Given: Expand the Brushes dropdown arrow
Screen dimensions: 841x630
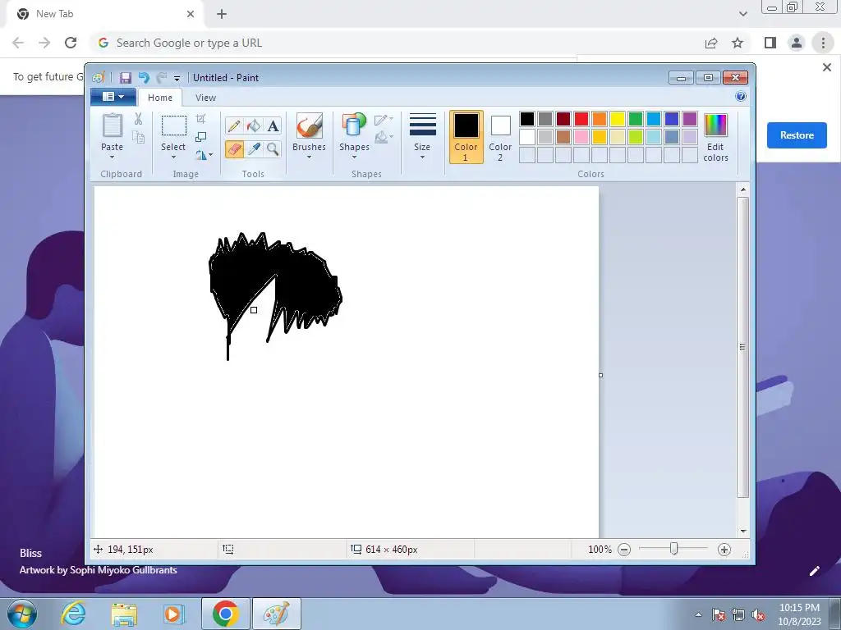Looking at the screenshot, I should click(x=309, y=157).
